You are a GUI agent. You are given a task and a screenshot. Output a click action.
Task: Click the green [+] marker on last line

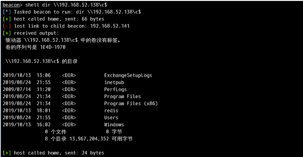point(7,153)
